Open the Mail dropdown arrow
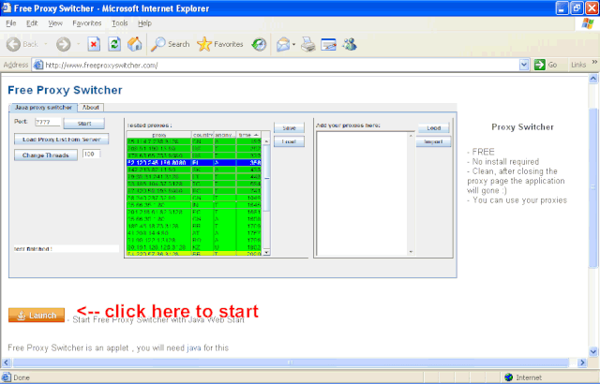This screenshot has height=384, width=600. (x=293, y=45)
